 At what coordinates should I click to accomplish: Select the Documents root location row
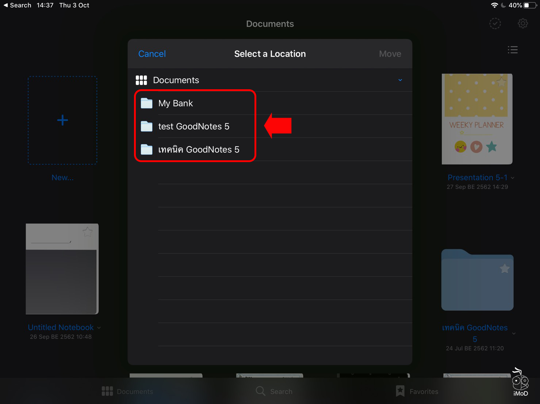270,80
